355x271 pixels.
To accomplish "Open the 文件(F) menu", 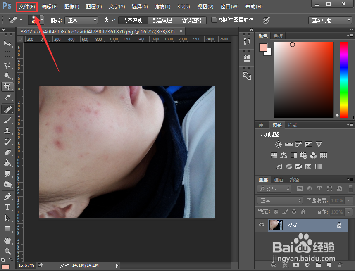I will [27, 7].
